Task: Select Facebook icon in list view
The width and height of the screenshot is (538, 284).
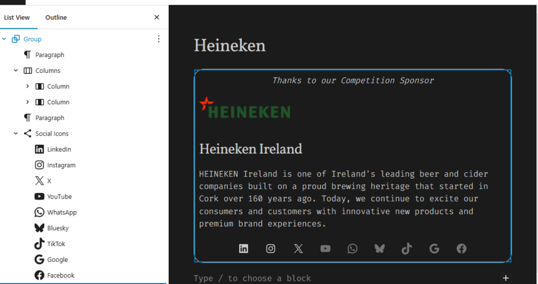Action: [x=39, y=275]
